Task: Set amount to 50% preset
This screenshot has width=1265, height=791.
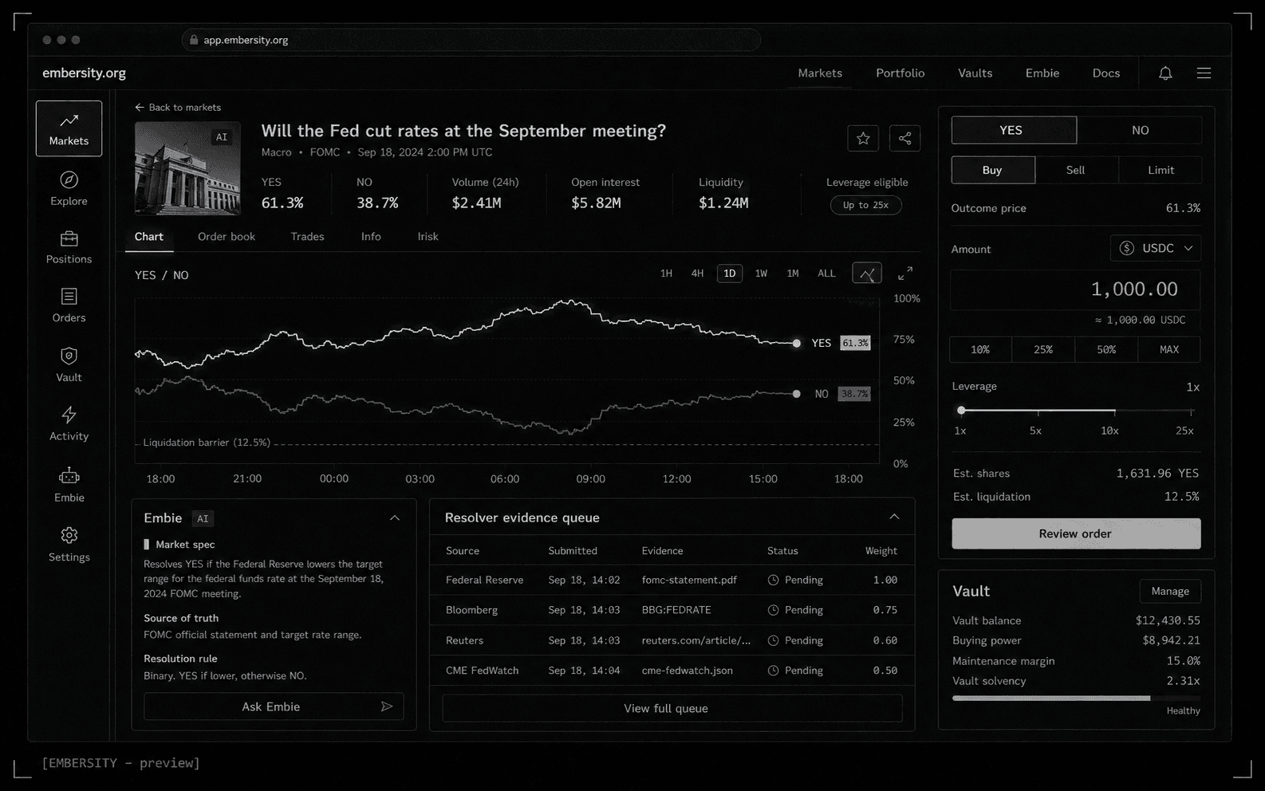Action: [1106, 350]
